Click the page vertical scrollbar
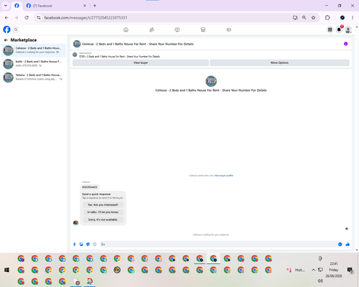Screen dimensions: 359x287 (357, 138)
